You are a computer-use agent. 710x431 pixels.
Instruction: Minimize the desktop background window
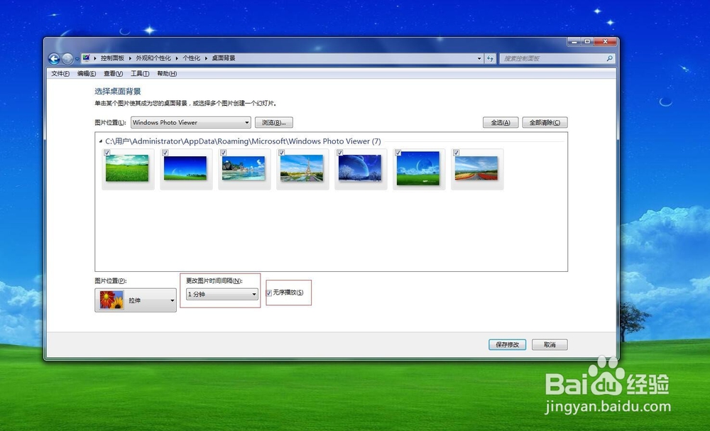tap(574, 42)
